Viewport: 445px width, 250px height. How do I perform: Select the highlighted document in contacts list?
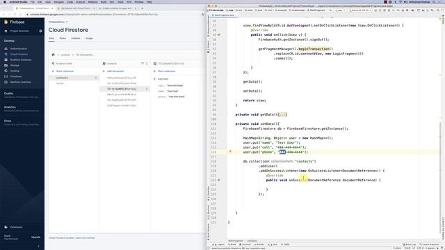click(124, 89)
